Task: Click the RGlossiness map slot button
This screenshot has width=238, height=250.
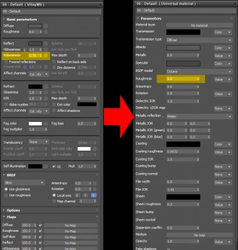Action: pos(45,56)
